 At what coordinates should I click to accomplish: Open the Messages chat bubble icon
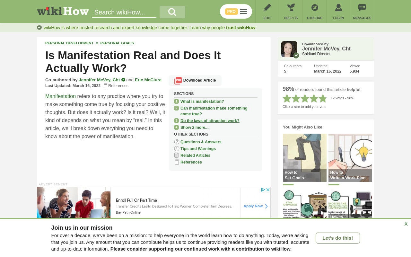coord(362,8)
